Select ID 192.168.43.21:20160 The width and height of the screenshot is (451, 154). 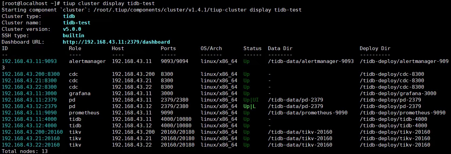click(31, 138)
